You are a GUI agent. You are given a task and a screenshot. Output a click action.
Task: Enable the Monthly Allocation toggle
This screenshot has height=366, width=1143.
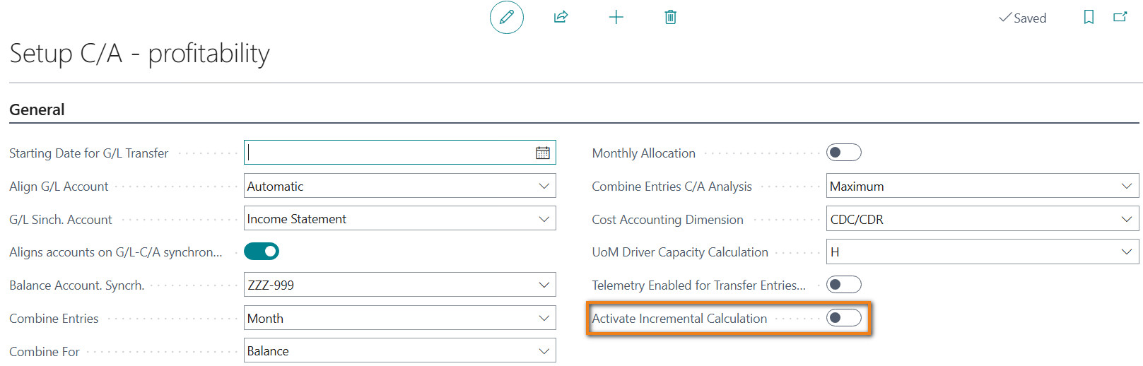(x=844, y=152)
